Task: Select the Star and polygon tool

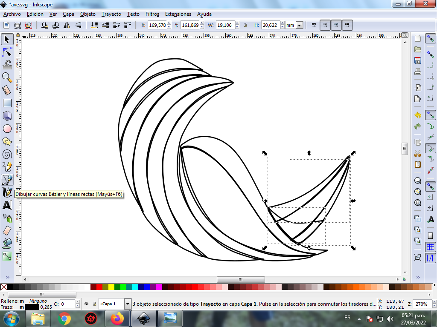Action: click(7, 141)
